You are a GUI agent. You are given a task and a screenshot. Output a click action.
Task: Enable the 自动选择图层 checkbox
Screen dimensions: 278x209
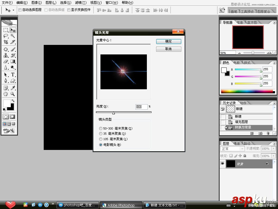tap(20, 10)
